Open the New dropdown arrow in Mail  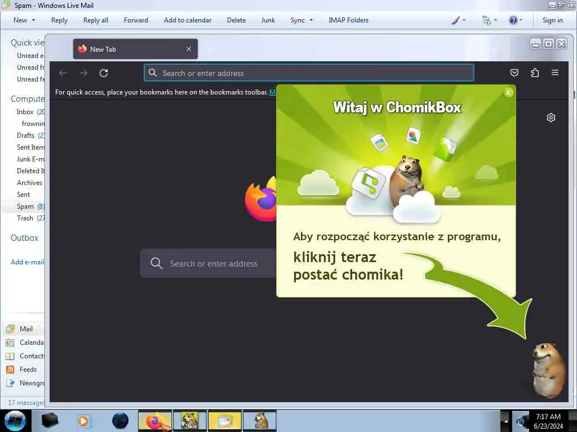point(34,20)
